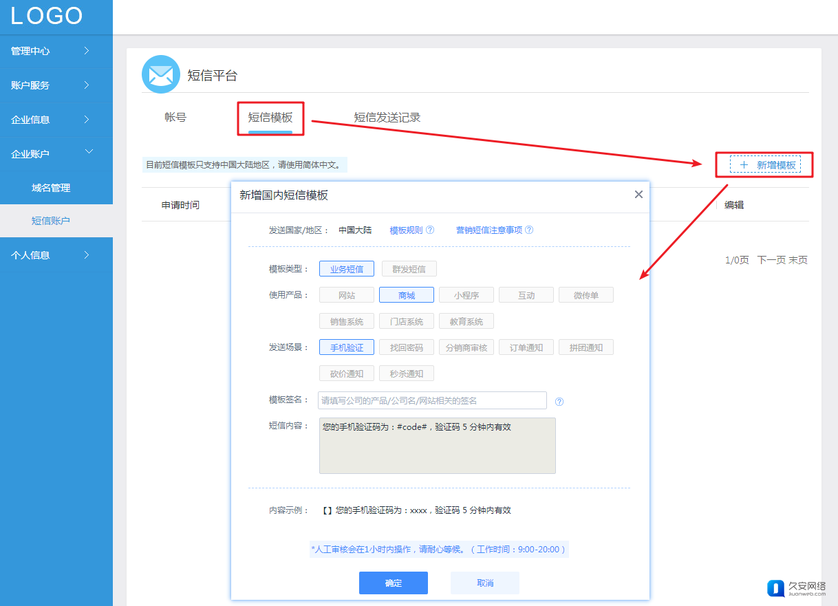
Task: Click the SMS platform envelope icon
Action: pos(160,74)
